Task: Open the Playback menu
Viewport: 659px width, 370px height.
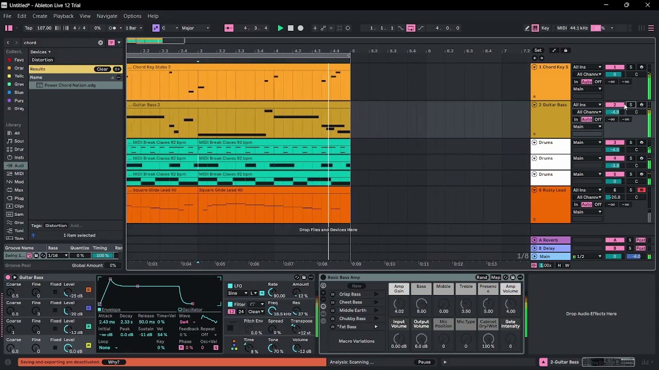Action: pos(63,16)
